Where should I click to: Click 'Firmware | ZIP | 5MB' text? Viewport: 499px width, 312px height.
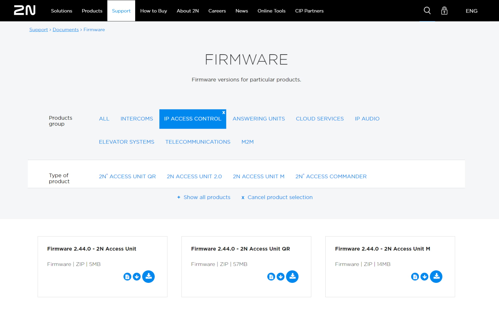point(74,264)
